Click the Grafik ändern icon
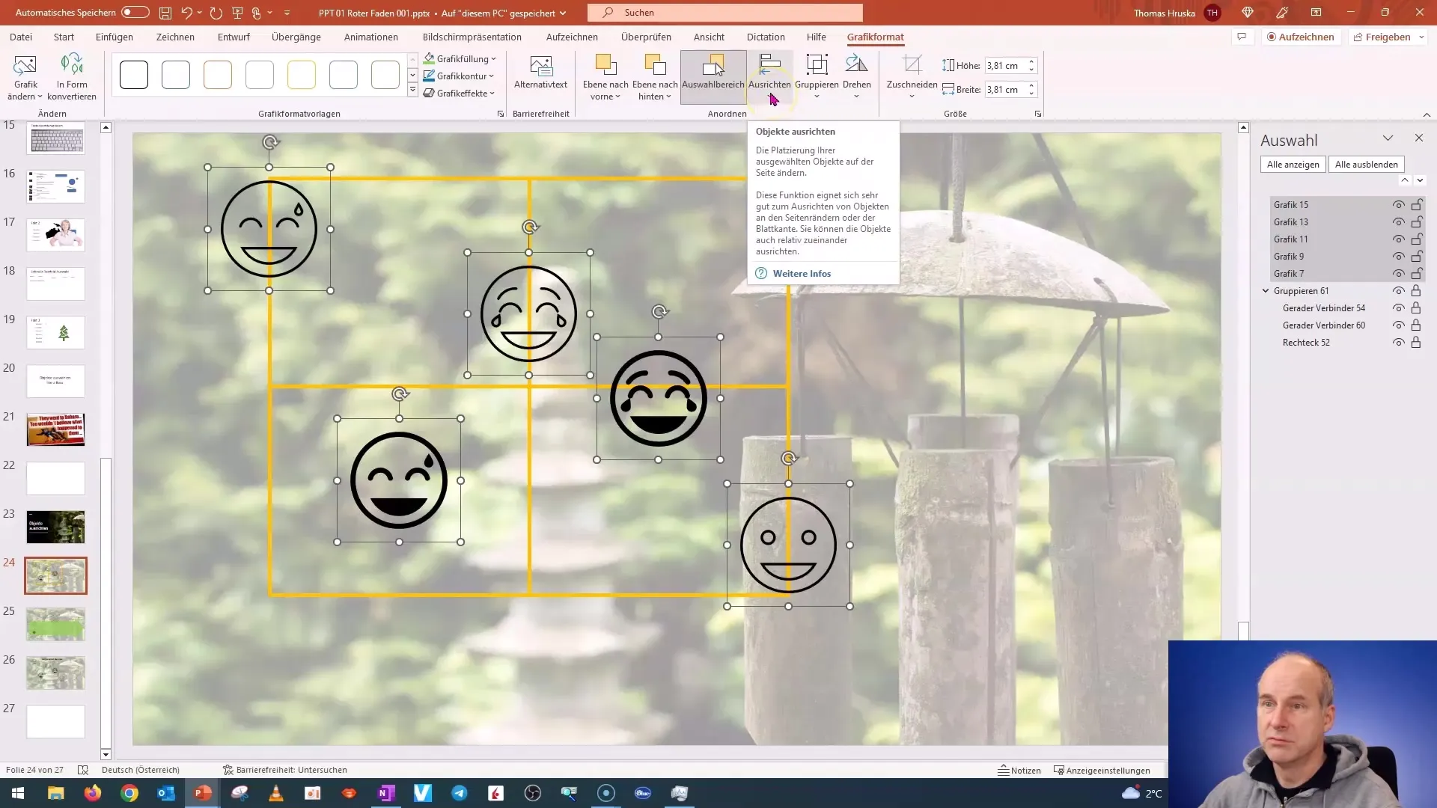This screenshot has width=1437, height=808. (25, 66)
